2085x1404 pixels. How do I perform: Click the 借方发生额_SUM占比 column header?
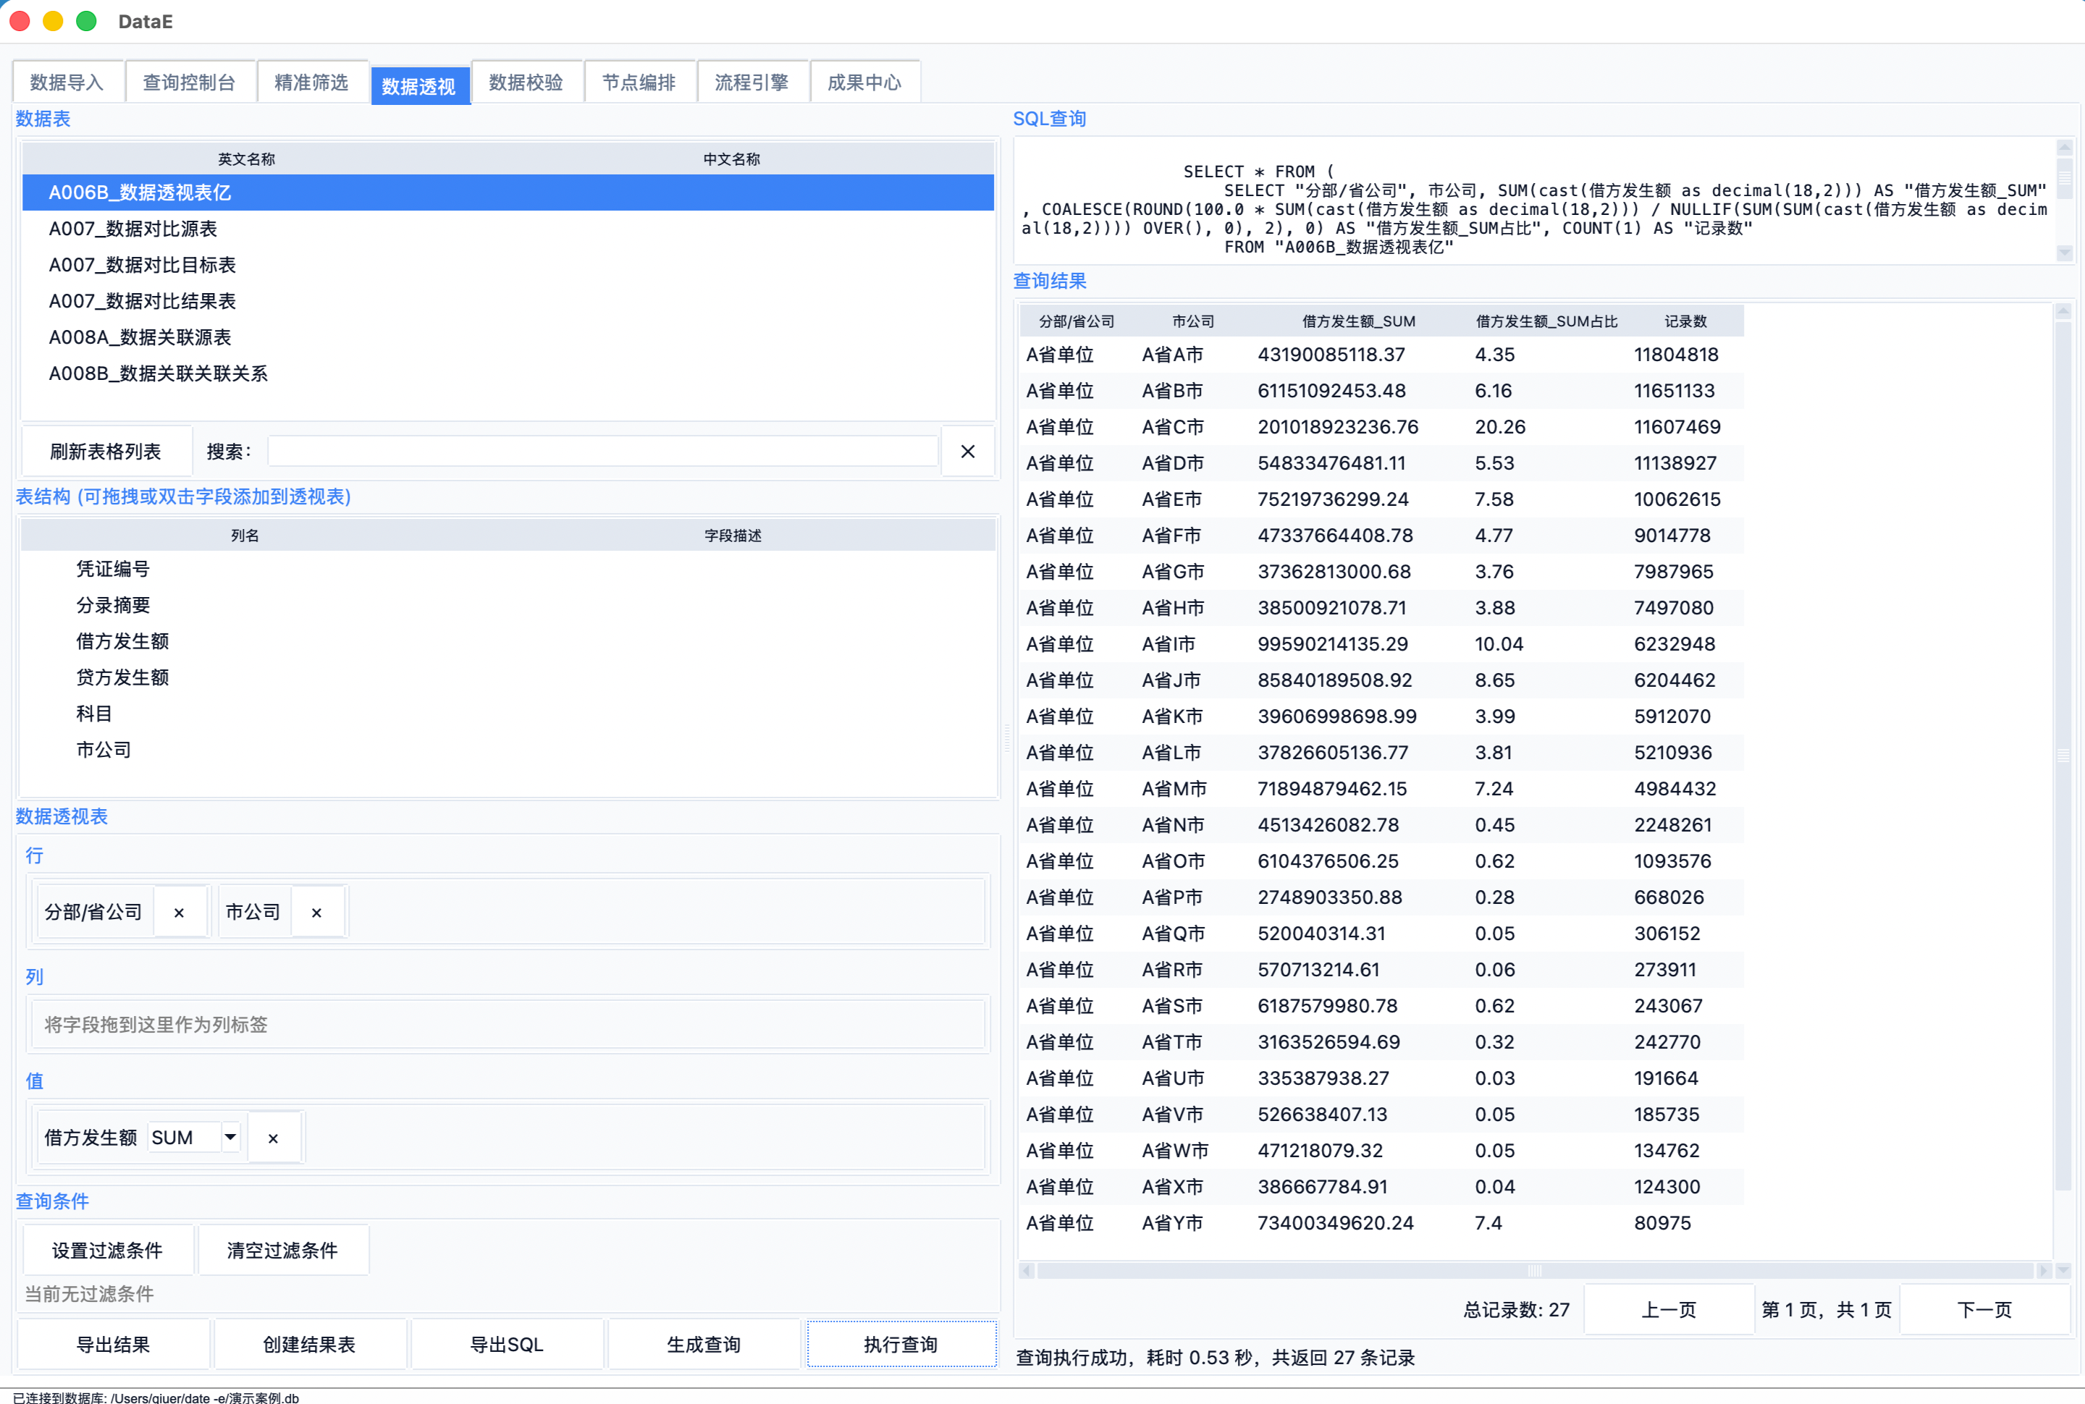pyautogui.click(x=1546, y=321)
